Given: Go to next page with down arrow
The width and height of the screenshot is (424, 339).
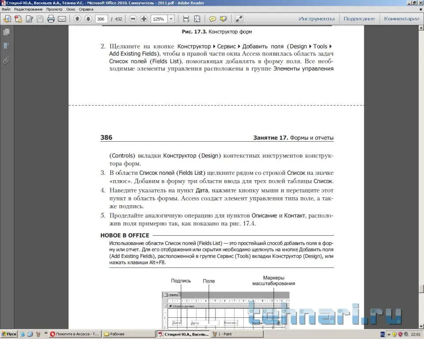Looking at the screenshot, I should (x=88, y=19).
